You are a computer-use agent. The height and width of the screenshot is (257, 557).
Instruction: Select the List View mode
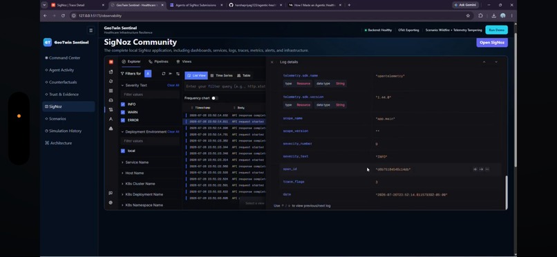pyautogui.click(x=196, y=75)
